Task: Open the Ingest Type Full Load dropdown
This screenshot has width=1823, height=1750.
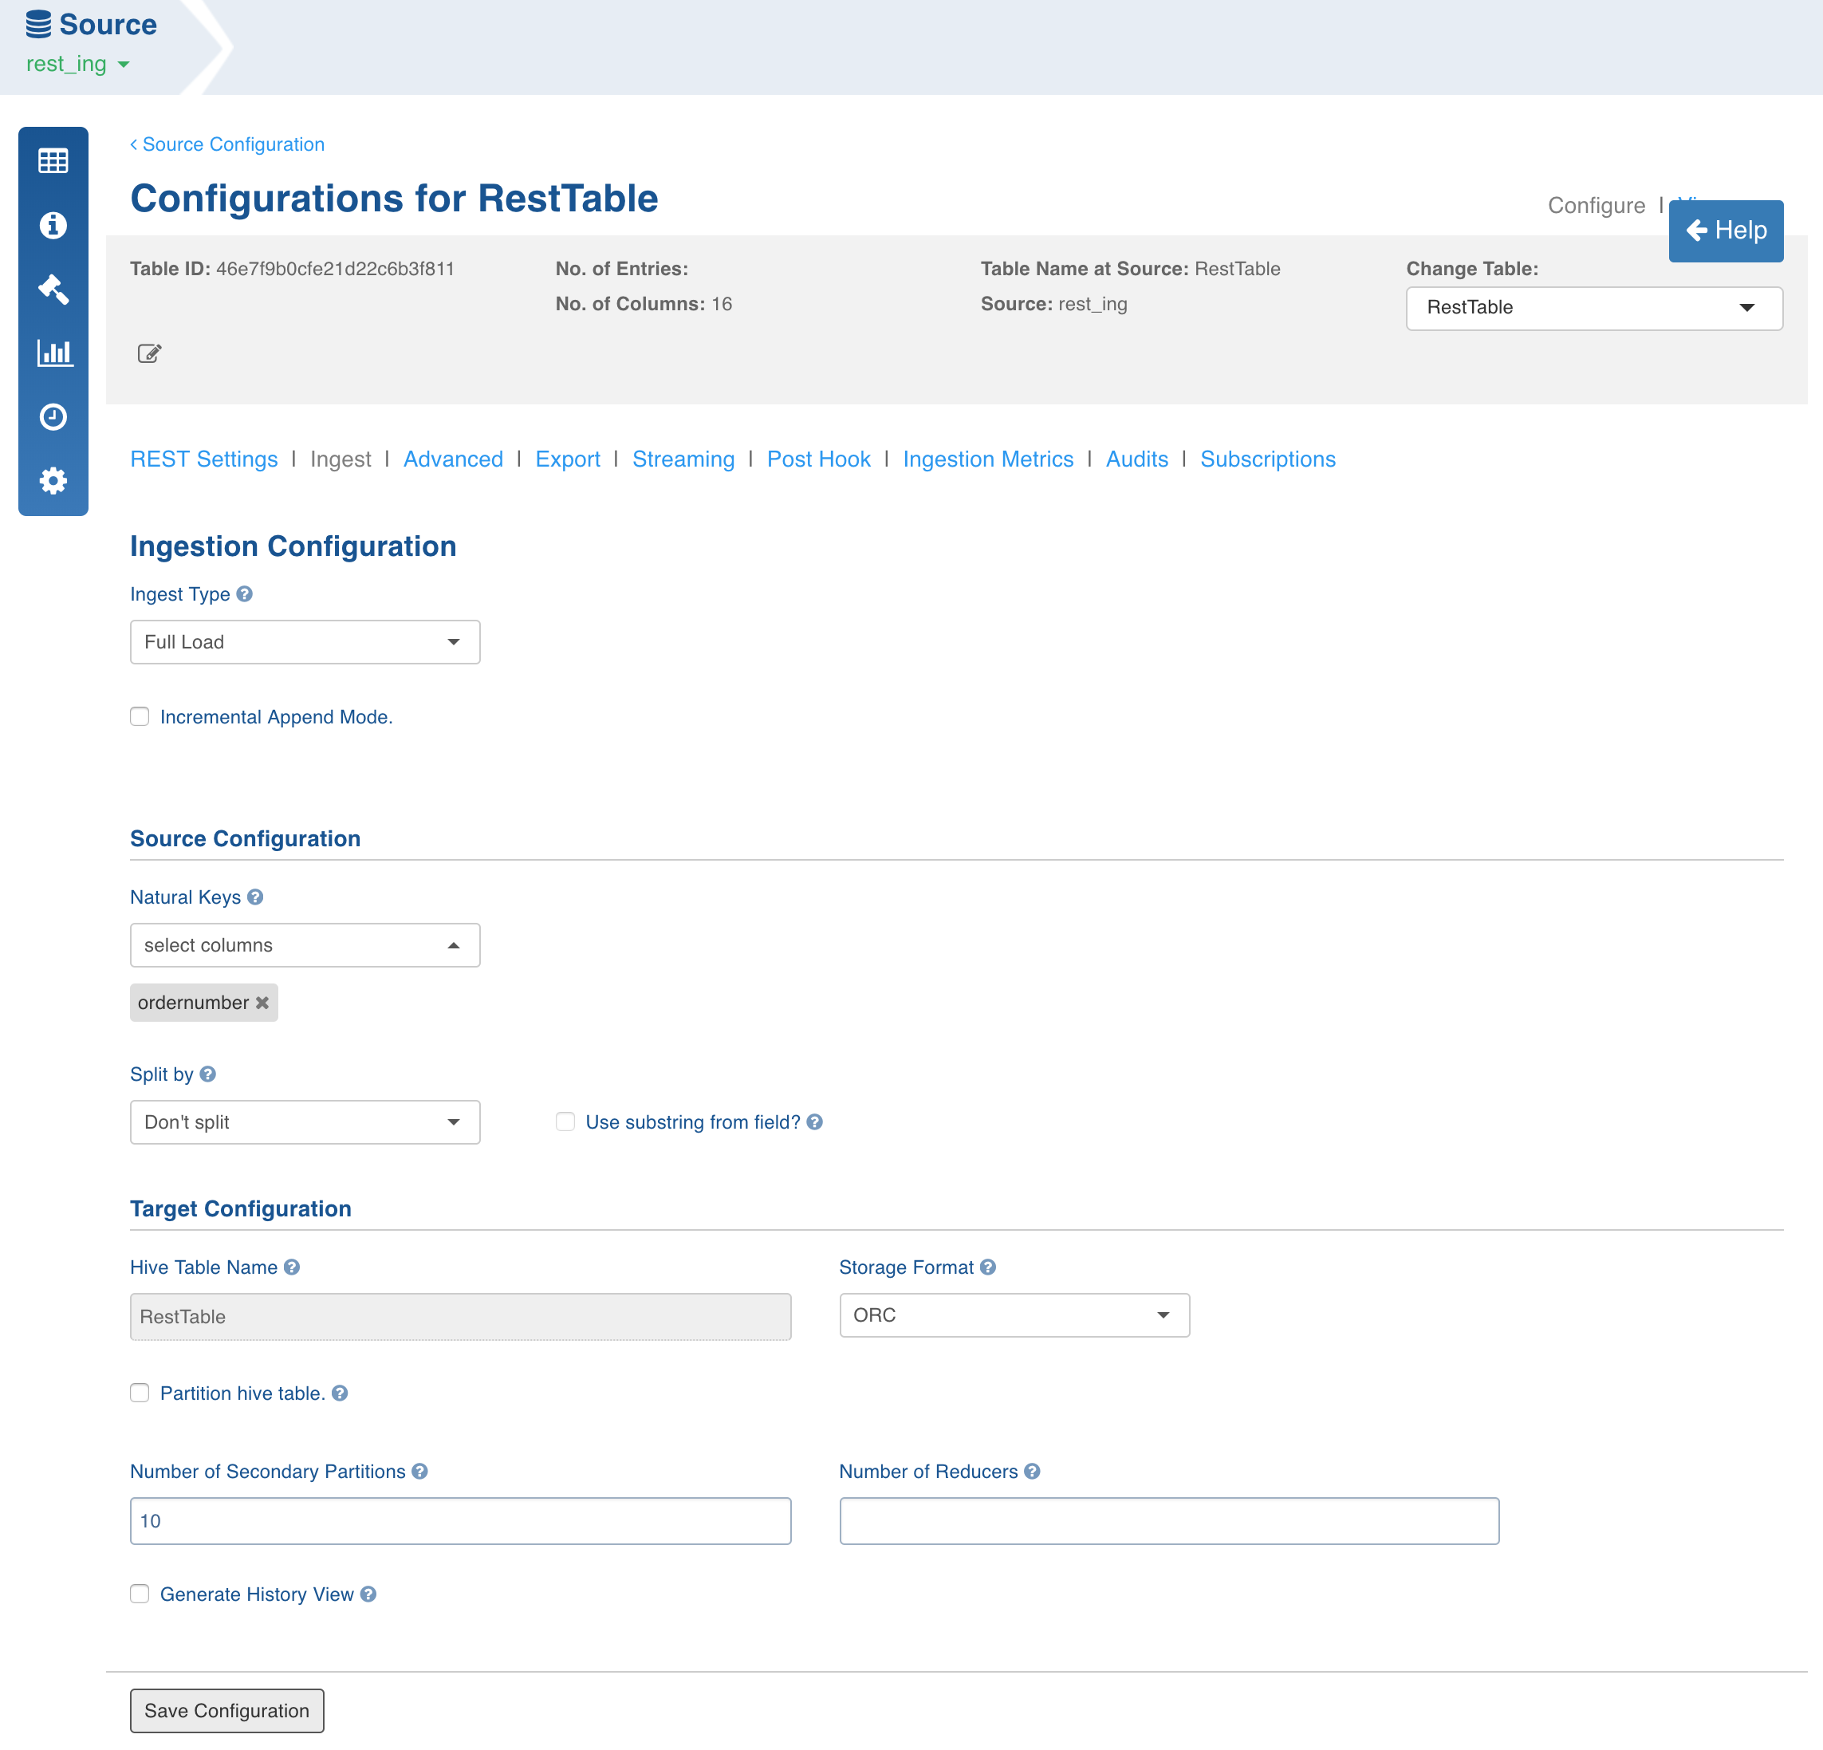Action: 304,642
